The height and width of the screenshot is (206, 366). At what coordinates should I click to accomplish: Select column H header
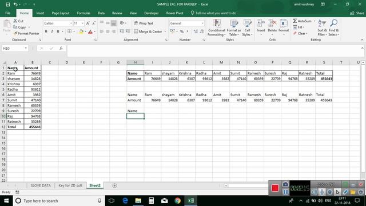pyautogui.click(x=136, y=62)
